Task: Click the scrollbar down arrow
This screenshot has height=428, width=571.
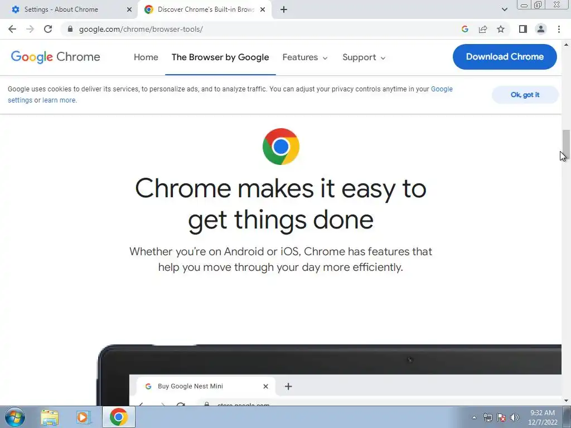Action: (x=566, y=401)
